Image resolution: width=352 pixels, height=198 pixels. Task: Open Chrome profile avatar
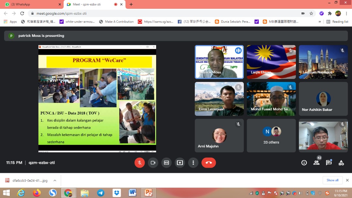pyautogui.click(x=338, y=13)
